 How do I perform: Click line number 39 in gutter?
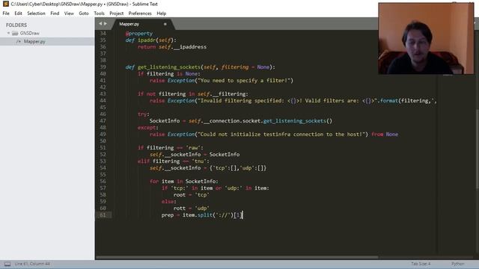103,67
